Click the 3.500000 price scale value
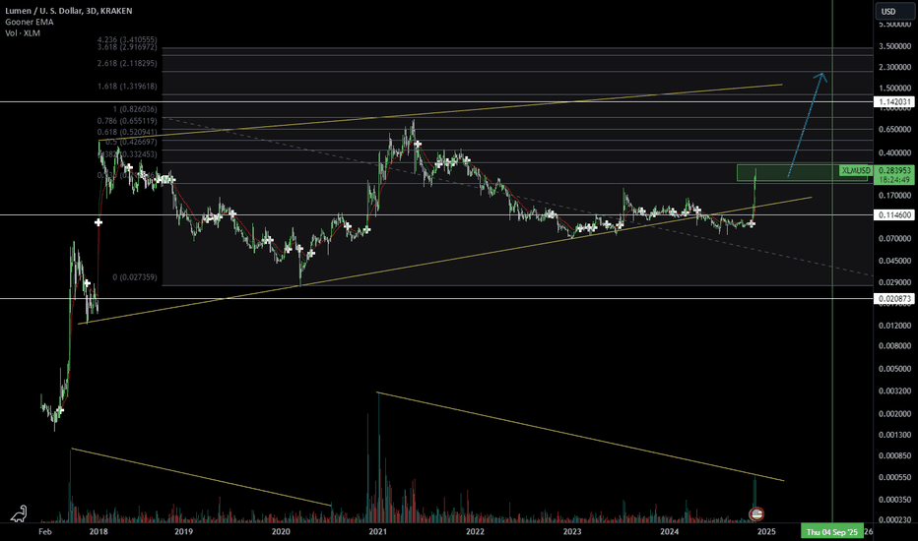Viewport: 918px width, 541px height. point(894,46)
